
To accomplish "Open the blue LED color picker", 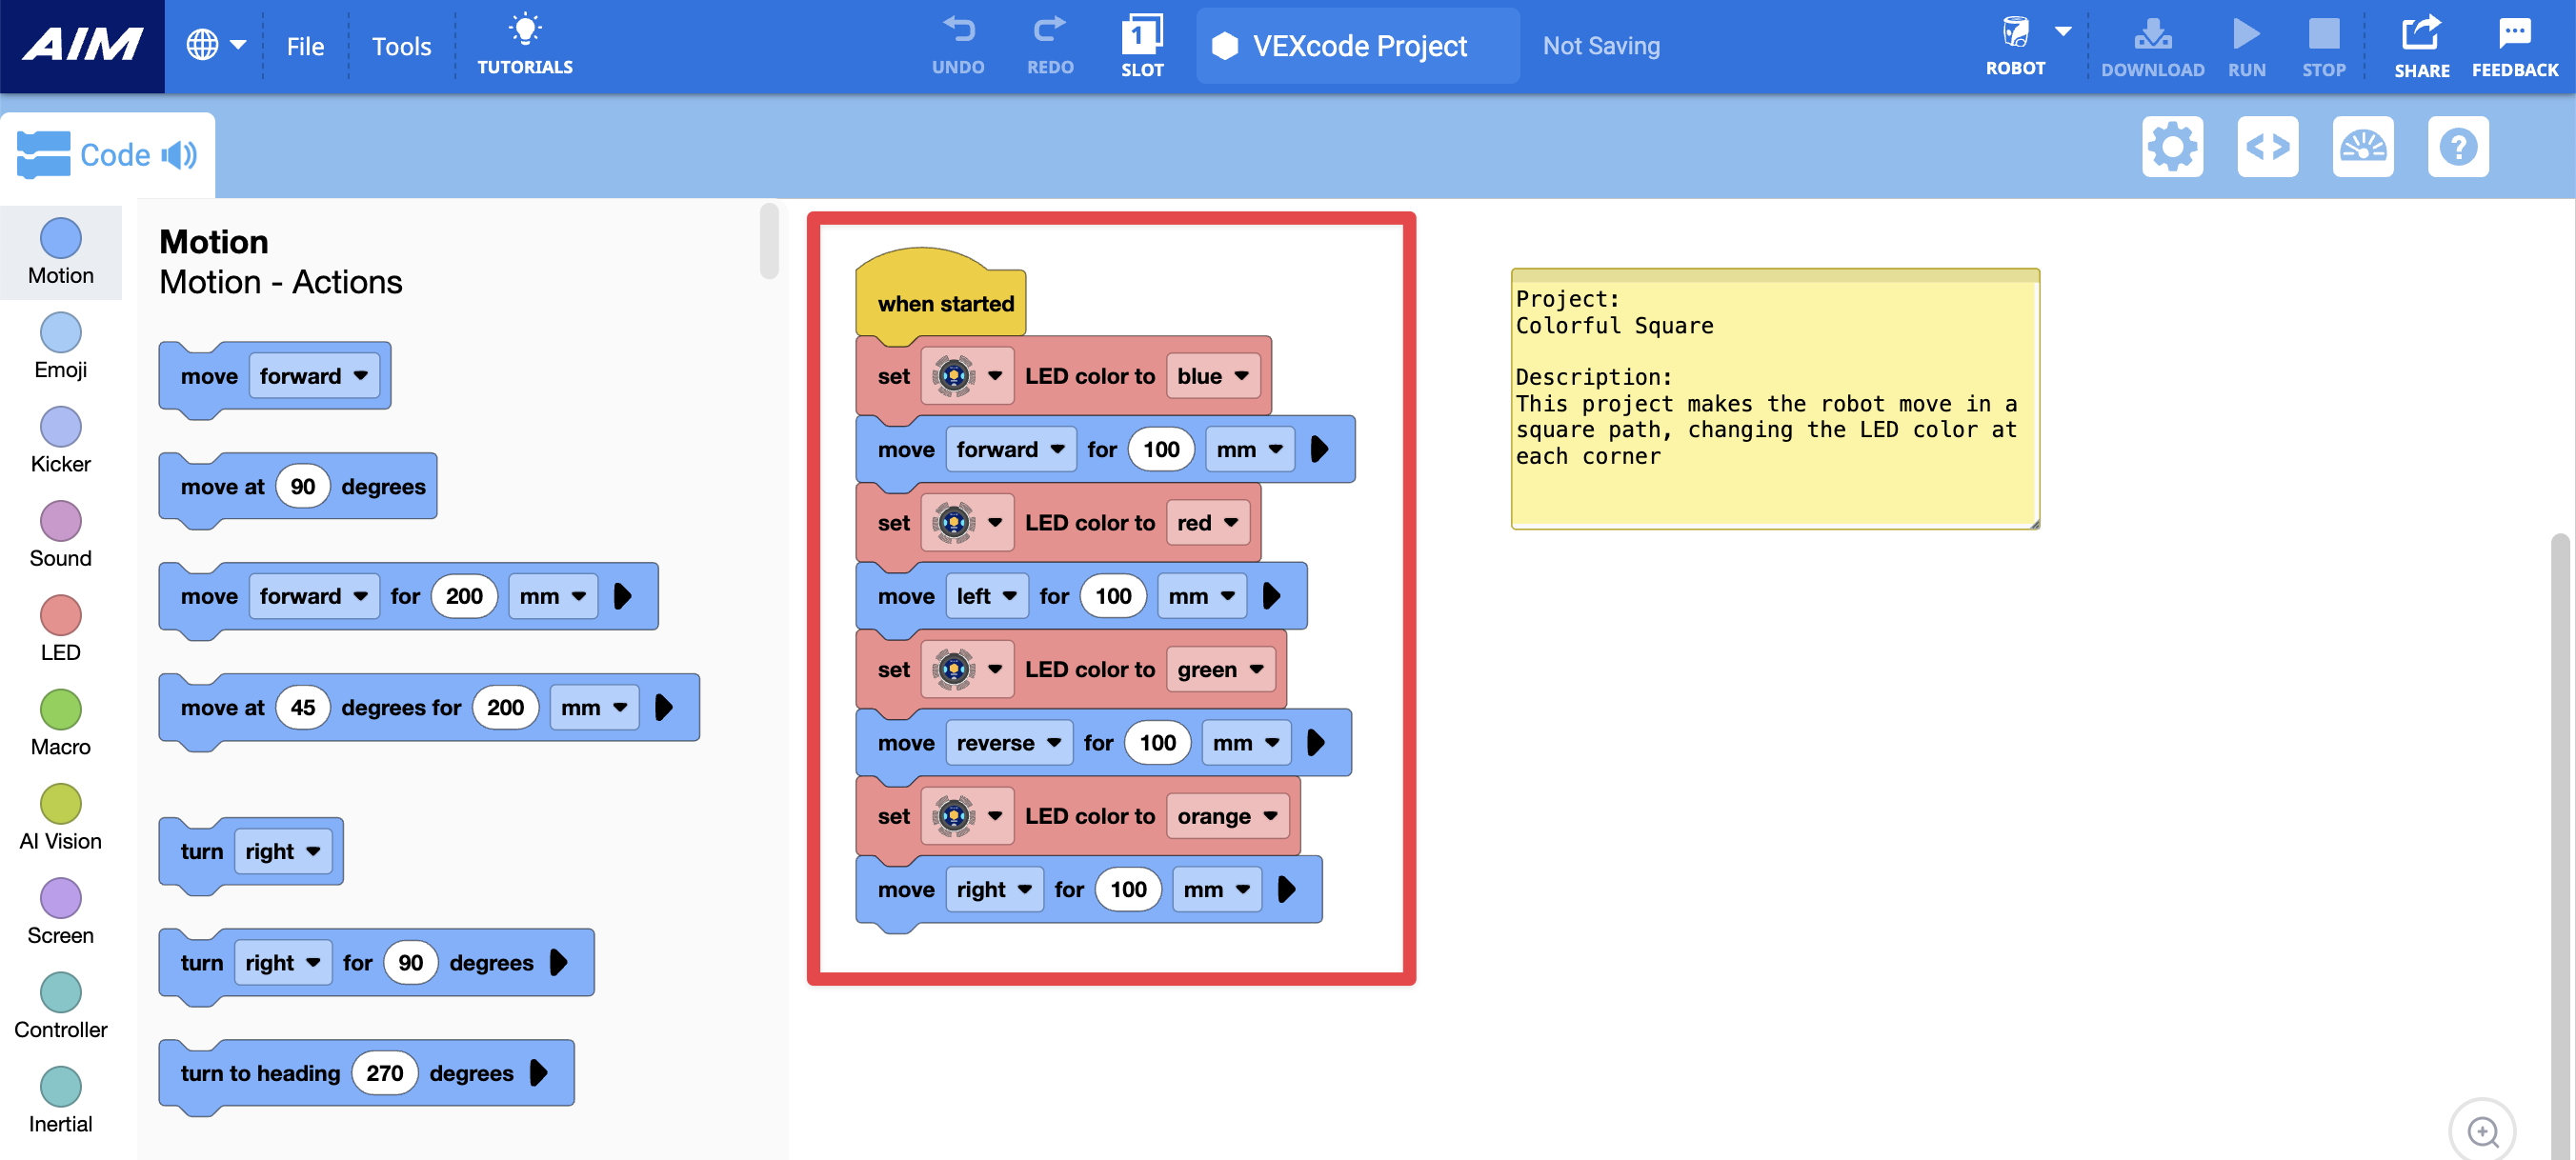I will click(x=1213, y=375).
